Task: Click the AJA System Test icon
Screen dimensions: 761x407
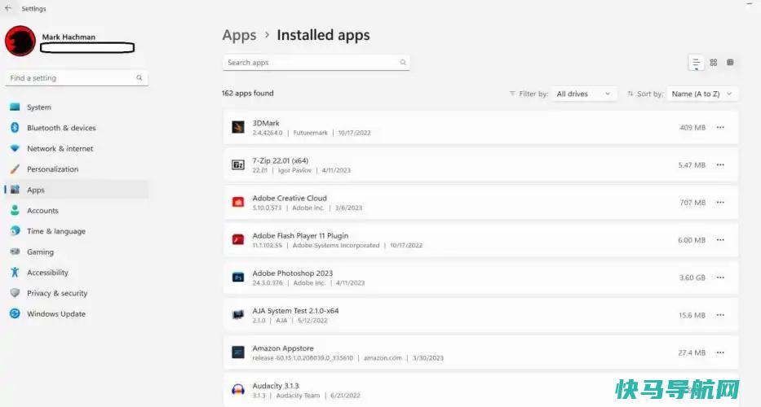Action: click(238, 315)
